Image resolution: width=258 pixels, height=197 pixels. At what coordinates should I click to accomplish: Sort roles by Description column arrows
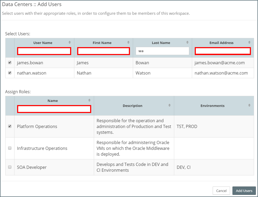(169, 105)
